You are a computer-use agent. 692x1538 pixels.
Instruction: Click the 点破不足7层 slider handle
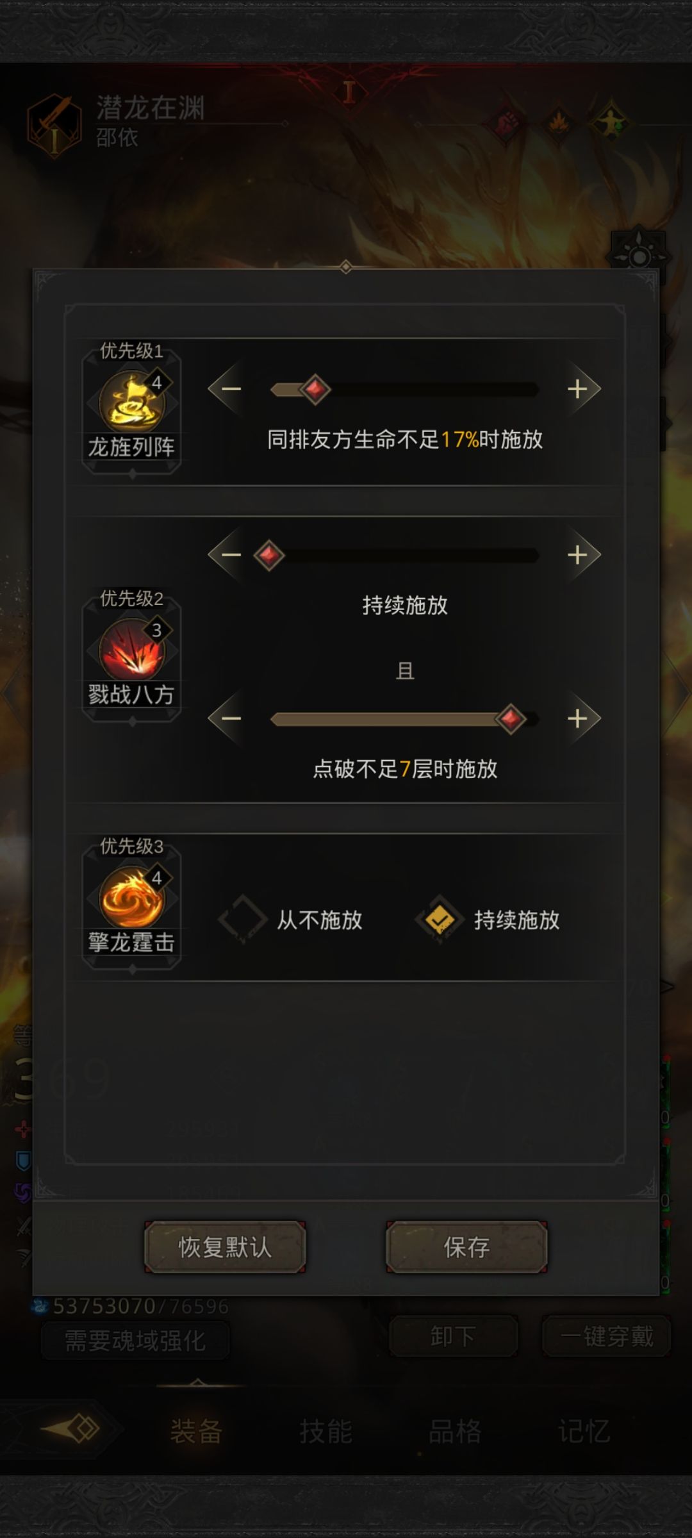pos(511,718)
